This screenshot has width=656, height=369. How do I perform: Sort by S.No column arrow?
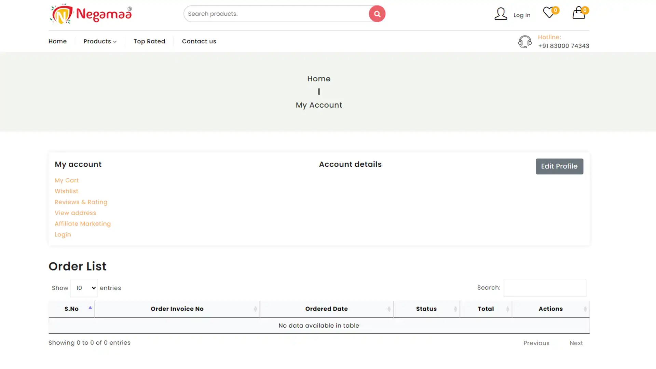click(x=90, y=308)
